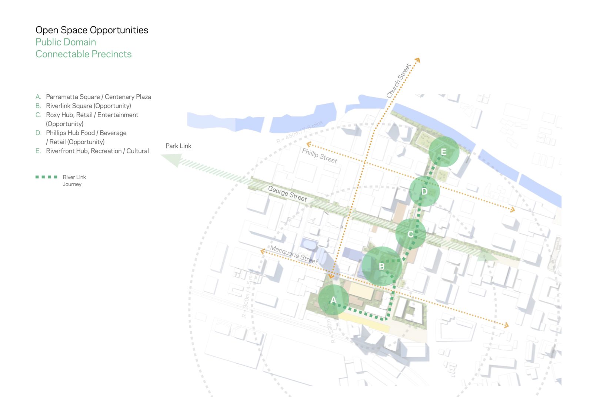The height and width of the screenshot is (397, 597).
Task: Select legend entry Parramatta Square / Centenary Plaza
Action: tap(98, 97)
